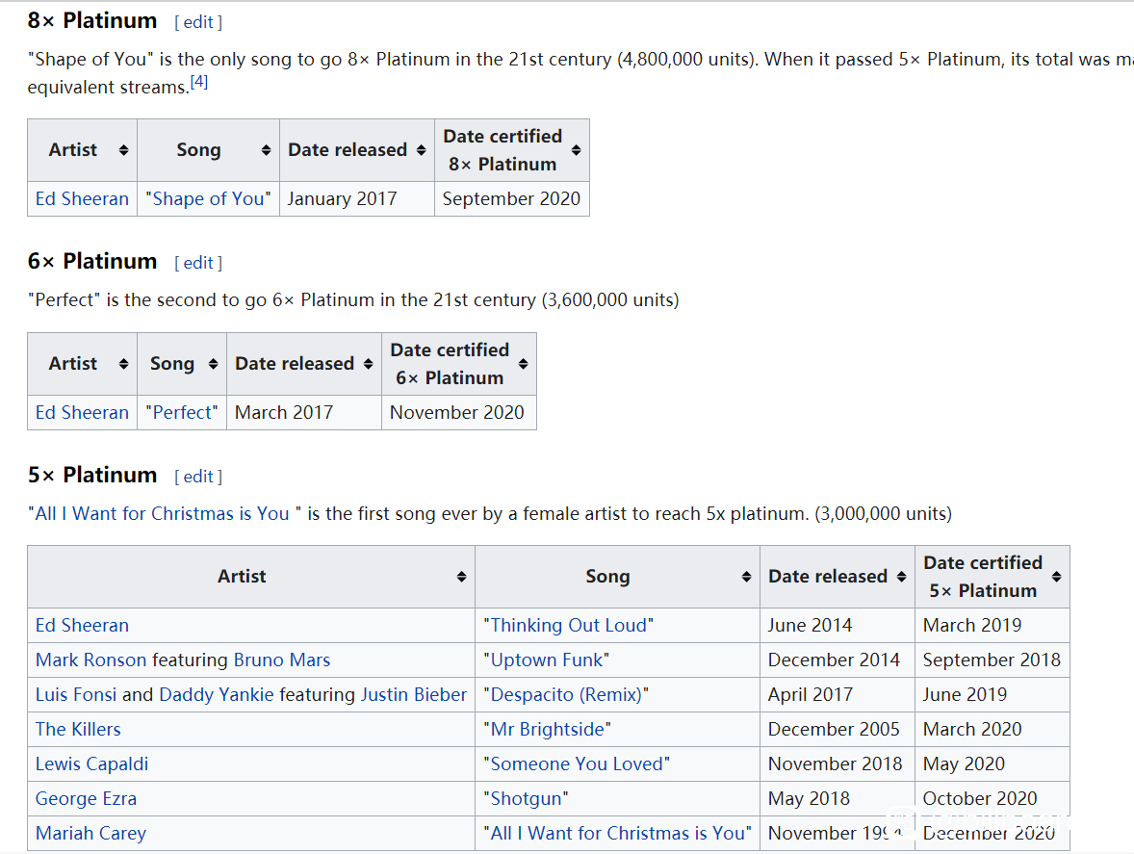Screen dimensions: 1134x854
Task: Open "Shape of You" song link
Action: 208,199
